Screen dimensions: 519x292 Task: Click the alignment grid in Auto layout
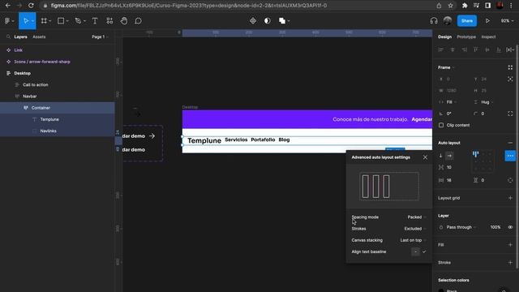point(483,161)
